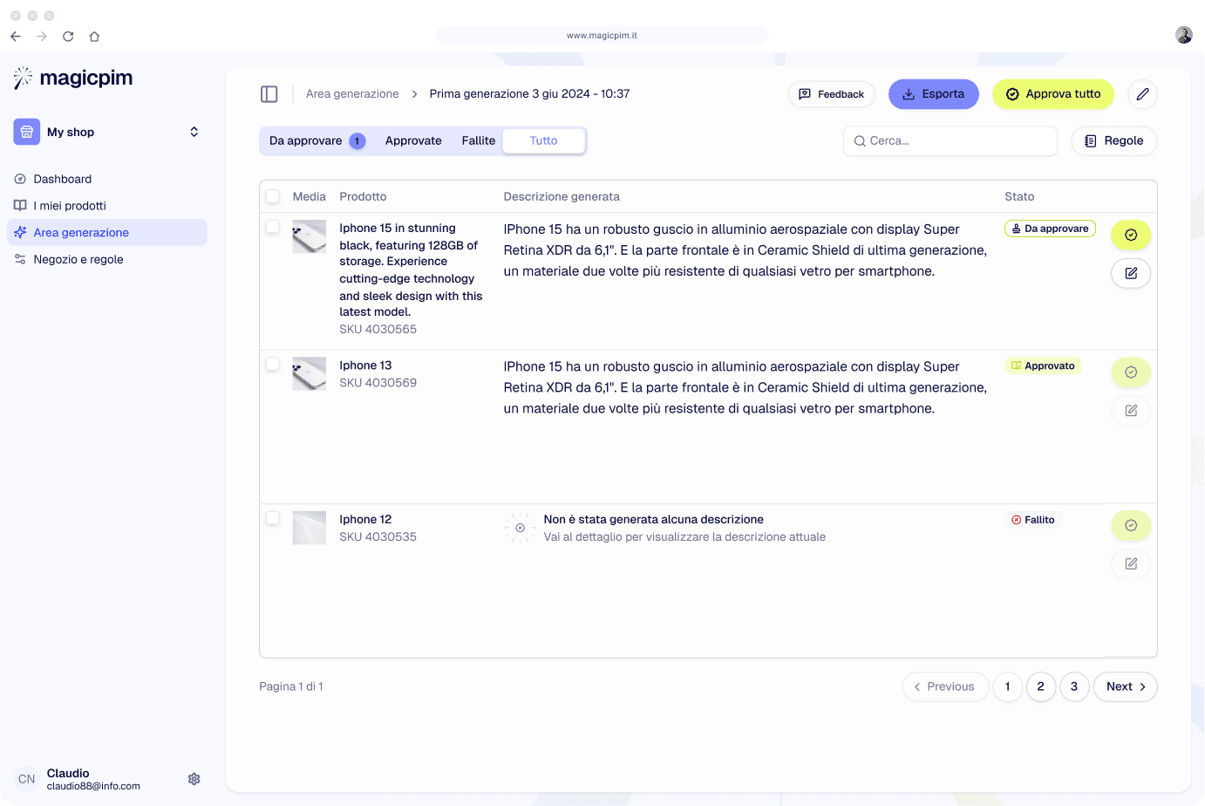The width and height of the screenshot is (1205, 806).
Task: Show the Fallite tab
Action: tap(478, 140)
